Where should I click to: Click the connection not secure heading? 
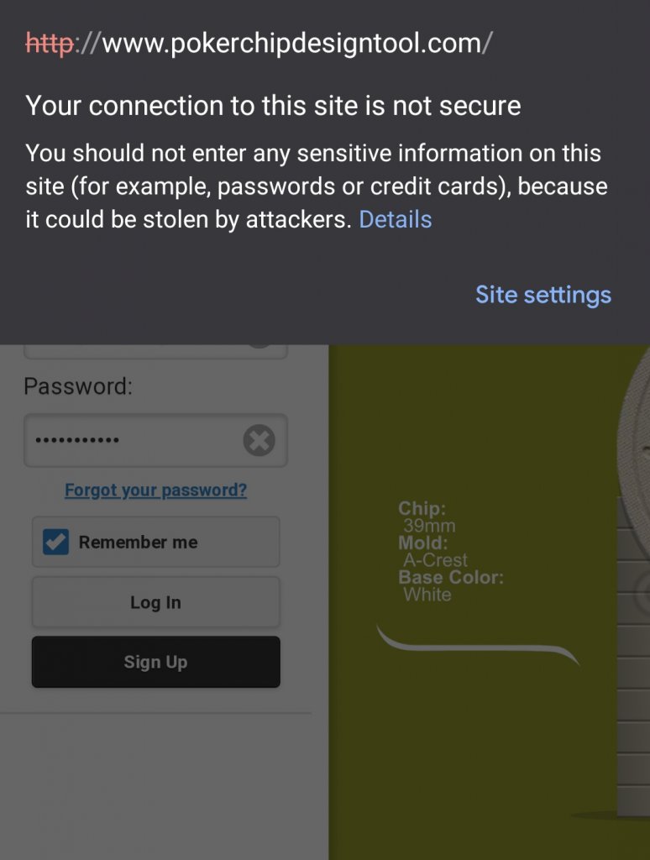(273, 106)
